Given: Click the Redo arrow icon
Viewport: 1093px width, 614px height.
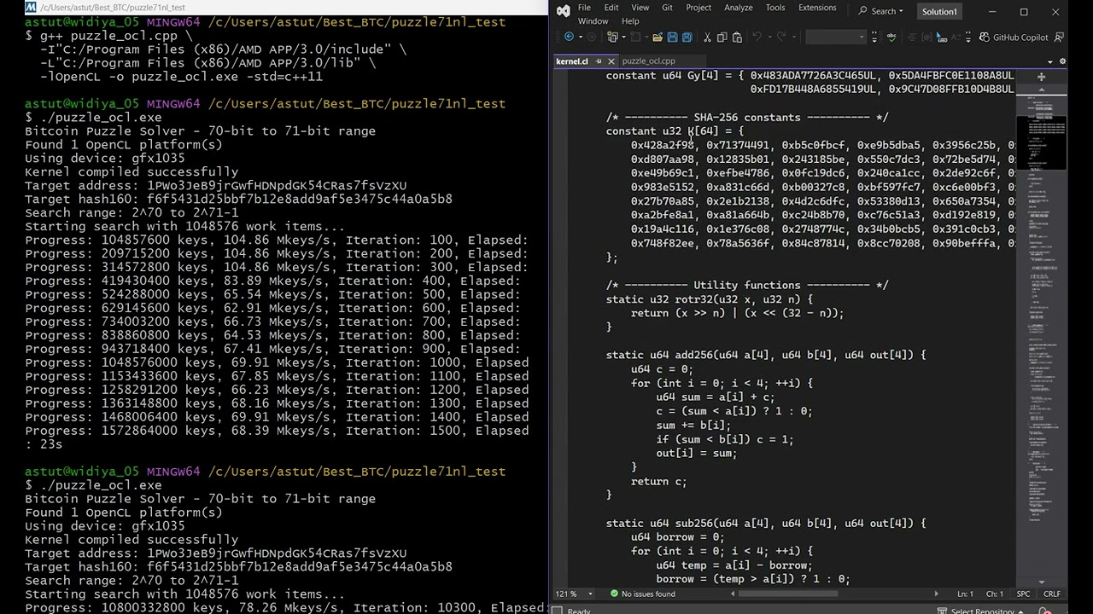Looking at the screenshot, I should click(x=781, y=37).
